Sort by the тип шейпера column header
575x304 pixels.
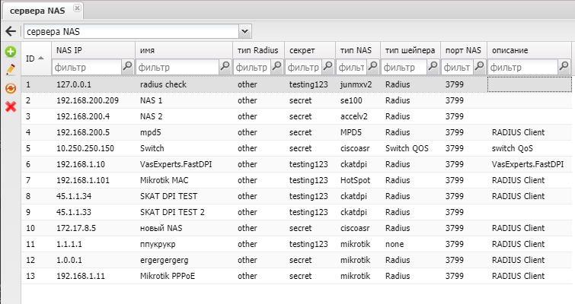pyautogui.click(x=410, y=50)
